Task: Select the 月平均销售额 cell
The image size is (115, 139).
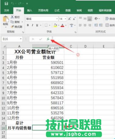Action: [19, 128]
